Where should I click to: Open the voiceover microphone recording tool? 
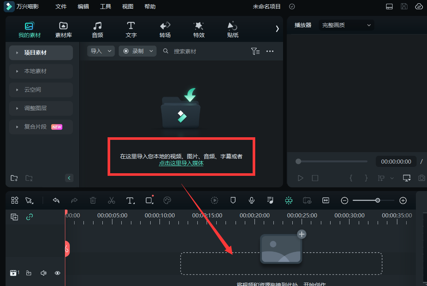point(252,200)
